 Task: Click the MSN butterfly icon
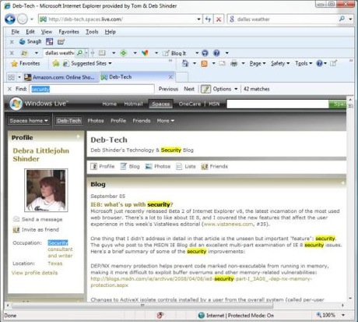145,53
